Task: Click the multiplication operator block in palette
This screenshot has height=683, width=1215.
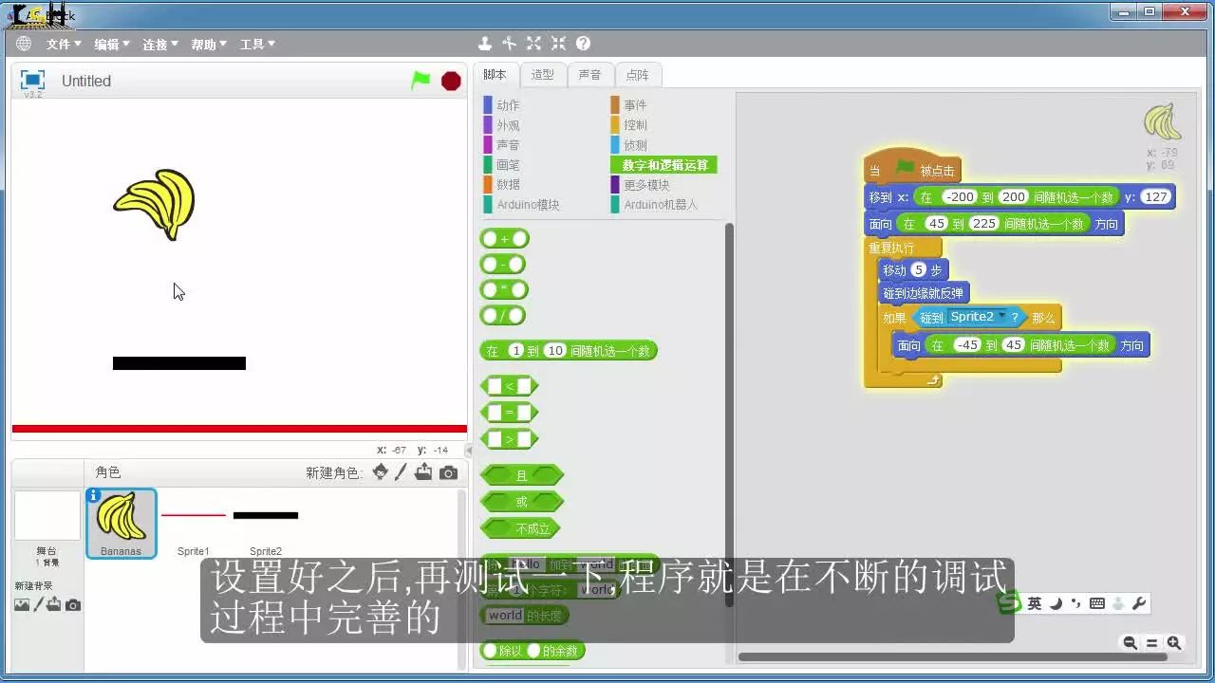Action: [x=504, y=290]
